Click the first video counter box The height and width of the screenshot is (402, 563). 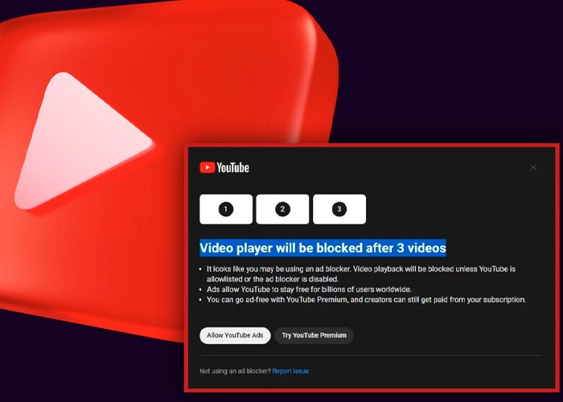click(226, 209)
